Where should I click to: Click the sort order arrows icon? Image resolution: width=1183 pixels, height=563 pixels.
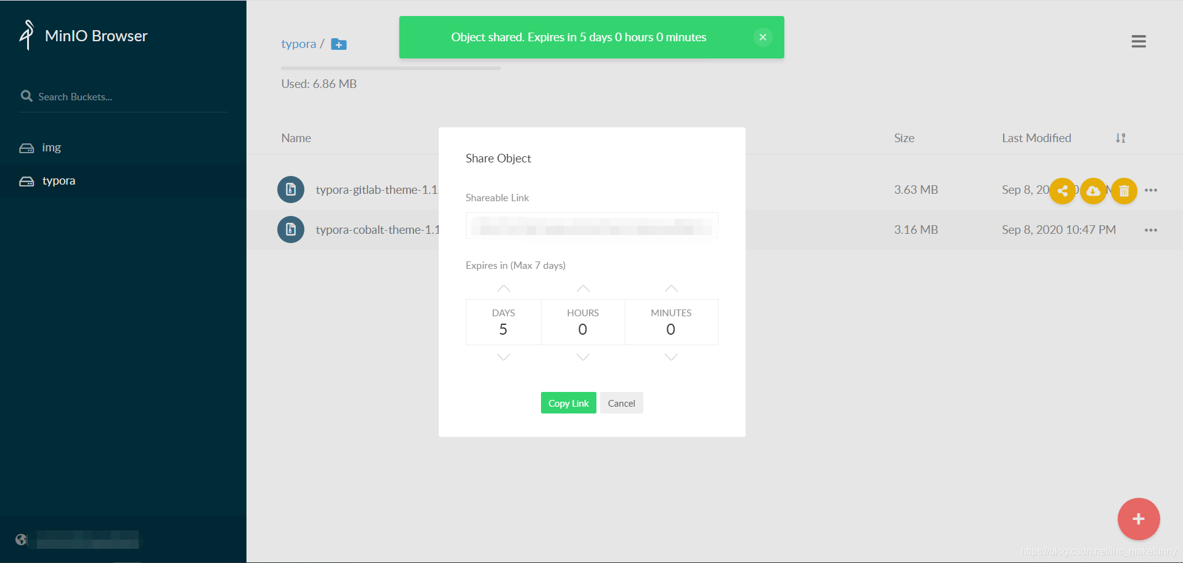1121,138
